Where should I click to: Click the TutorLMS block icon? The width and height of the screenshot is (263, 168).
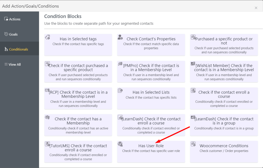point(48,144)
